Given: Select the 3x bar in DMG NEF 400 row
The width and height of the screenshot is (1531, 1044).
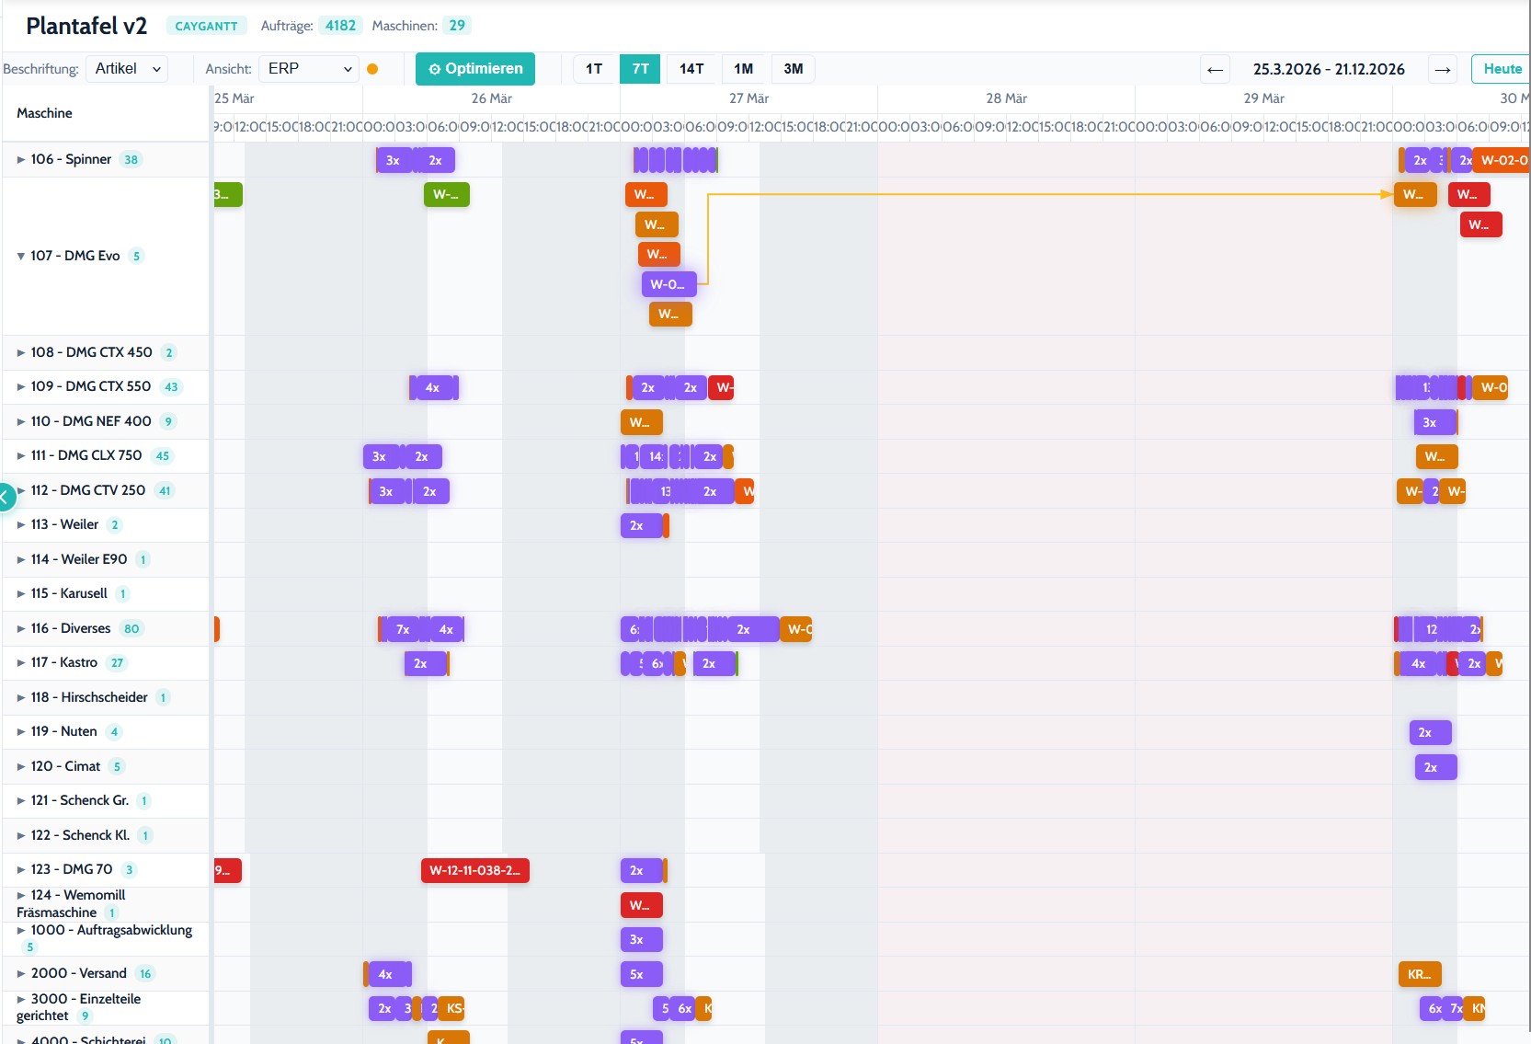Looking at the screenshot, I should pyautogui.click(x=1434, y=422).
